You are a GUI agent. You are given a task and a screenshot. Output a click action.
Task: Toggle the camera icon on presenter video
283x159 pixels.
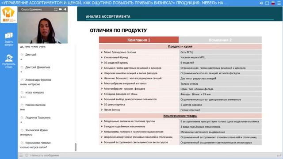pyautogui.click(x=60, y=9)
